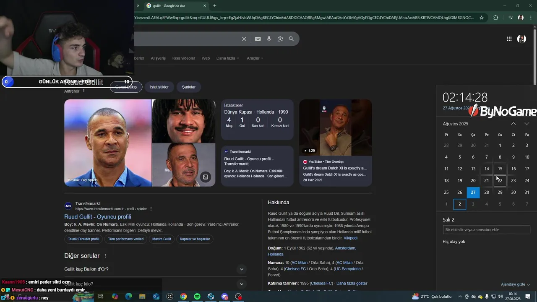This screenshot has height=302, width=537.
Task: Open the Sky Sports Gullit photo
Action: pos(108,143)
